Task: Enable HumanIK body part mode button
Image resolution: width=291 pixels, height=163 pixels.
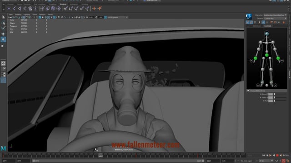Action: [251, 22]
